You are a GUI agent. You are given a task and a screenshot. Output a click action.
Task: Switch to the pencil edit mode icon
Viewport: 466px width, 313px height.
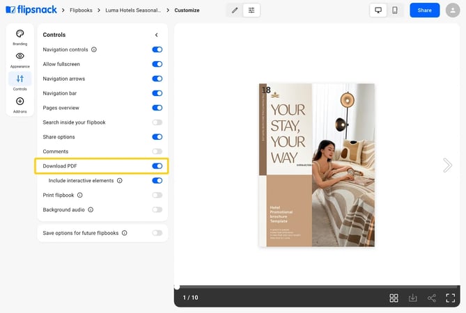coord(235,10)
